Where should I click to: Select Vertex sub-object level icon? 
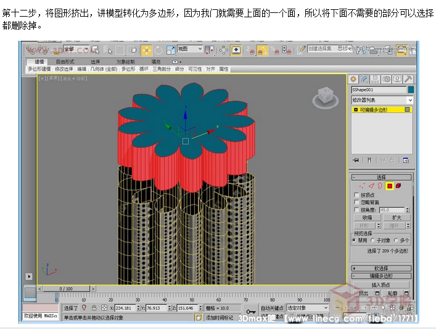362,186
